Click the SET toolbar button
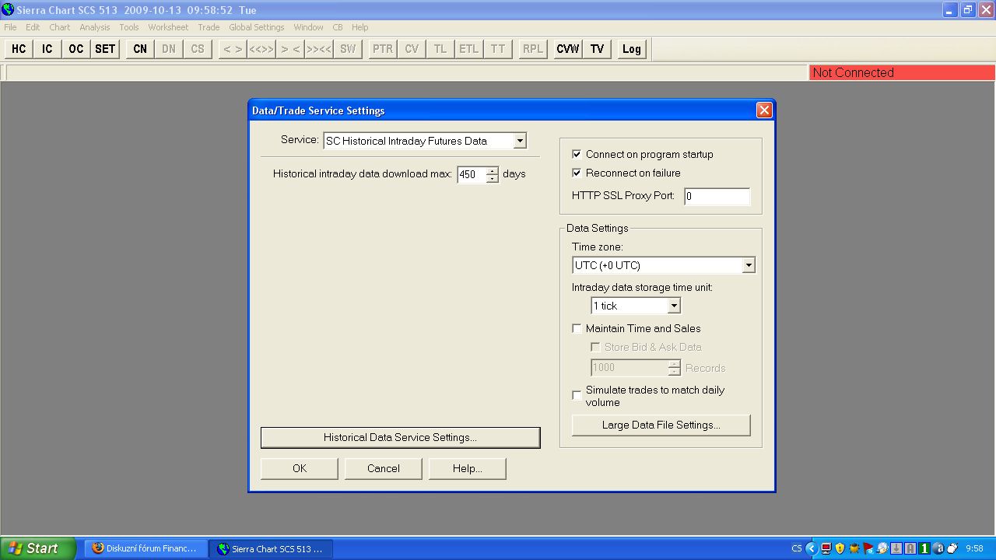This screenshot has height=560, width=996. 105,49
